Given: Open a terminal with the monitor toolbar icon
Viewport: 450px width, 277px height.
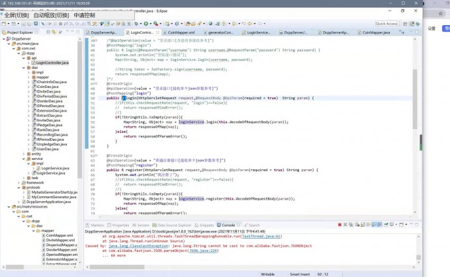Looking at the screenshot, I should point(36,24).
